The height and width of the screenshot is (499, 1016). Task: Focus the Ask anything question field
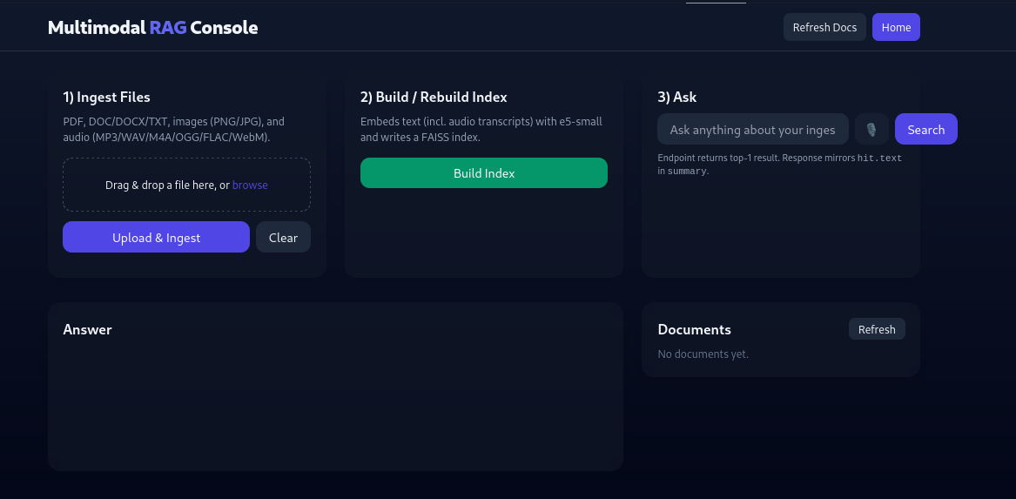(x=752, y=130)
